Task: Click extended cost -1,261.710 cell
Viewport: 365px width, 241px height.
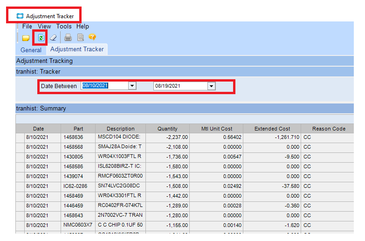Action: click(272, 137)
